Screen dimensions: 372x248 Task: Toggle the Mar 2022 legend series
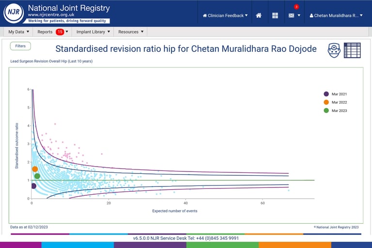click(x=335, y=102)
